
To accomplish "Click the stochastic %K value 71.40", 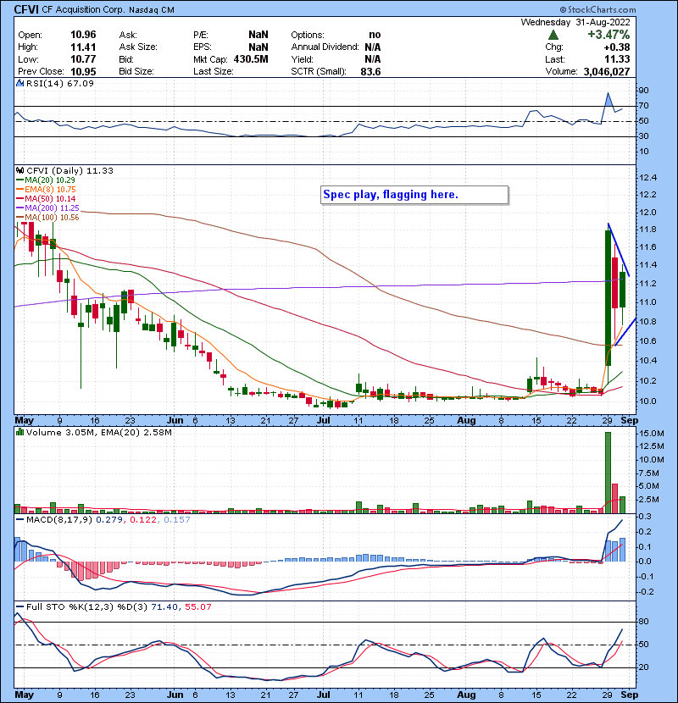I will [x=164, y=607].
